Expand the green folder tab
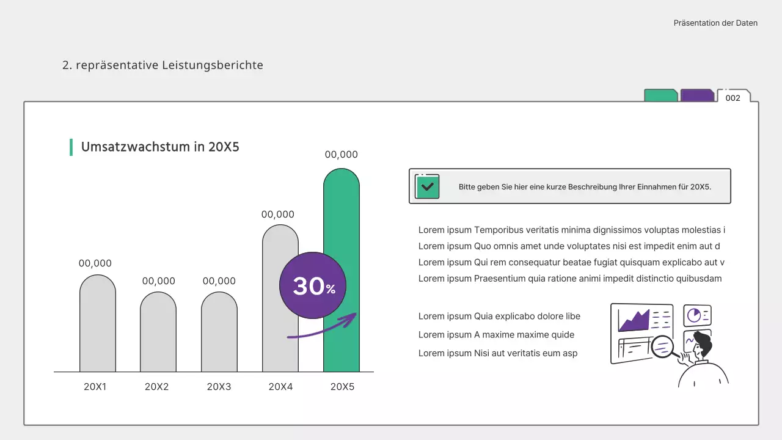 (660, 95)
